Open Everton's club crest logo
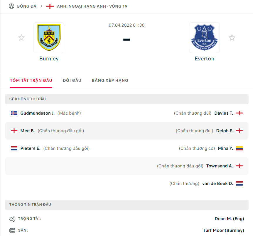Screen dimensions: 253x236 pyautogui.click(x=204, y=38)
